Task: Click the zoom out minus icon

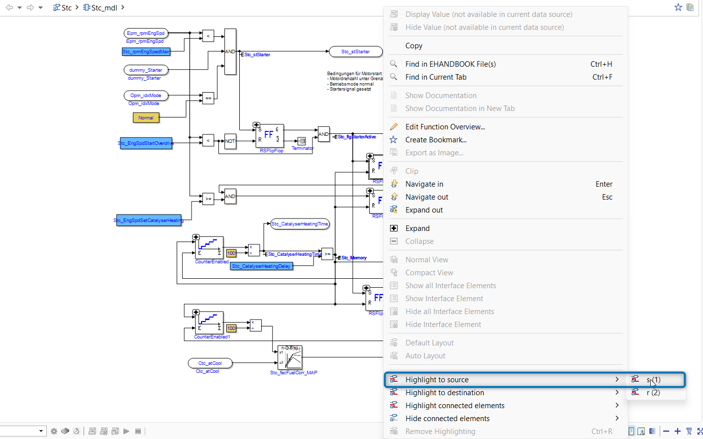Action: click(666, 431)
